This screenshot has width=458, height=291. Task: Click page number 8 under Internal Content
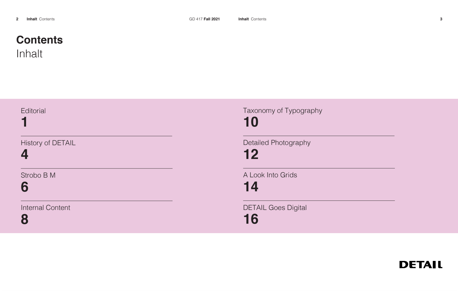click(x=25, y=219)
